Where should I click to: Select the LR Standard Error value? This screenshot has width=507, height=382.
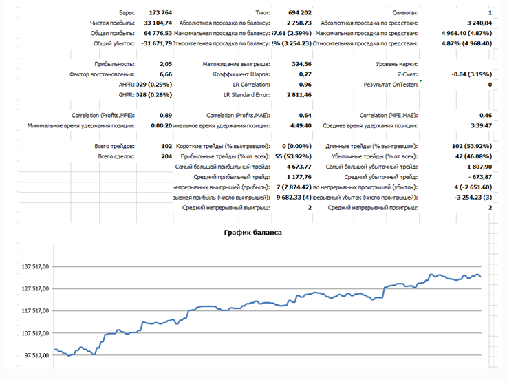[297, 94]
